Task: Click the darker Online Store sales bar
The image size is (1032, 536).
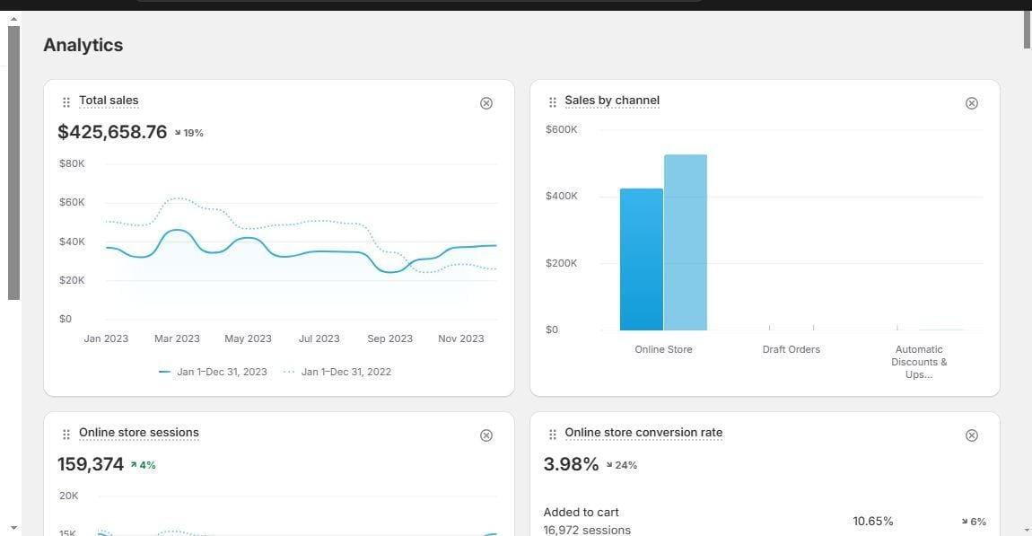Action: point(641,259)
